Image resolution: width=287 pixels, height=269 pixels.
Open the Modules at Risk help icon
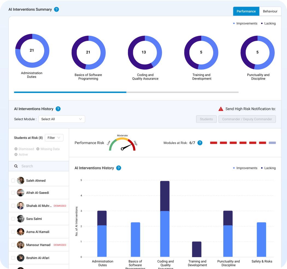200,143
